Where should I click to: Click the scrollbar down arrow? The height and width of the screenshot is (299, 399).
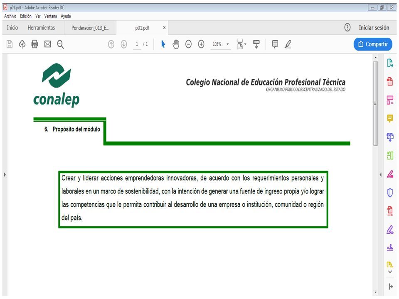[375, 292]
